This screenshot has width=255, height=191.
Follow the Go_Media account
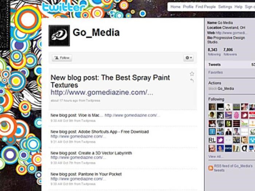[x=62, y=58]
